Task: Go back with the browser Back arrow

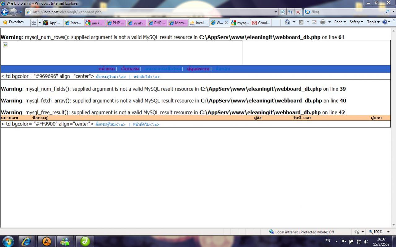Action: pyautogui.click(x=5, y=12)
